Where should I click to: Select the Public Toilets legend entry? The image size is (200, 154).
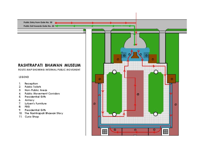33,87
